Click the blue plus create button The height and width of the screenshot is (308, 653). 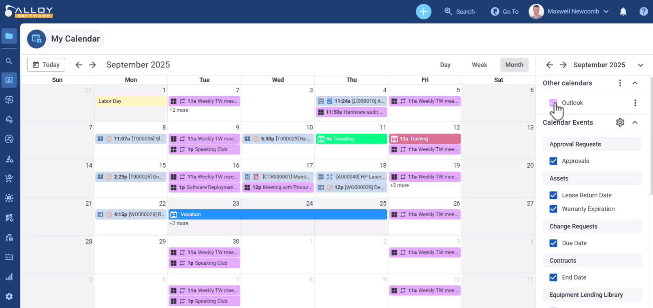[423, 12]
